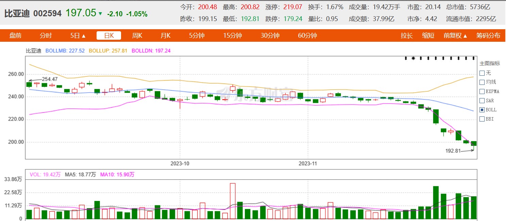Click 拉长 to stretch the chart
The image size is (506, 221).
click(x=407, y=36)
